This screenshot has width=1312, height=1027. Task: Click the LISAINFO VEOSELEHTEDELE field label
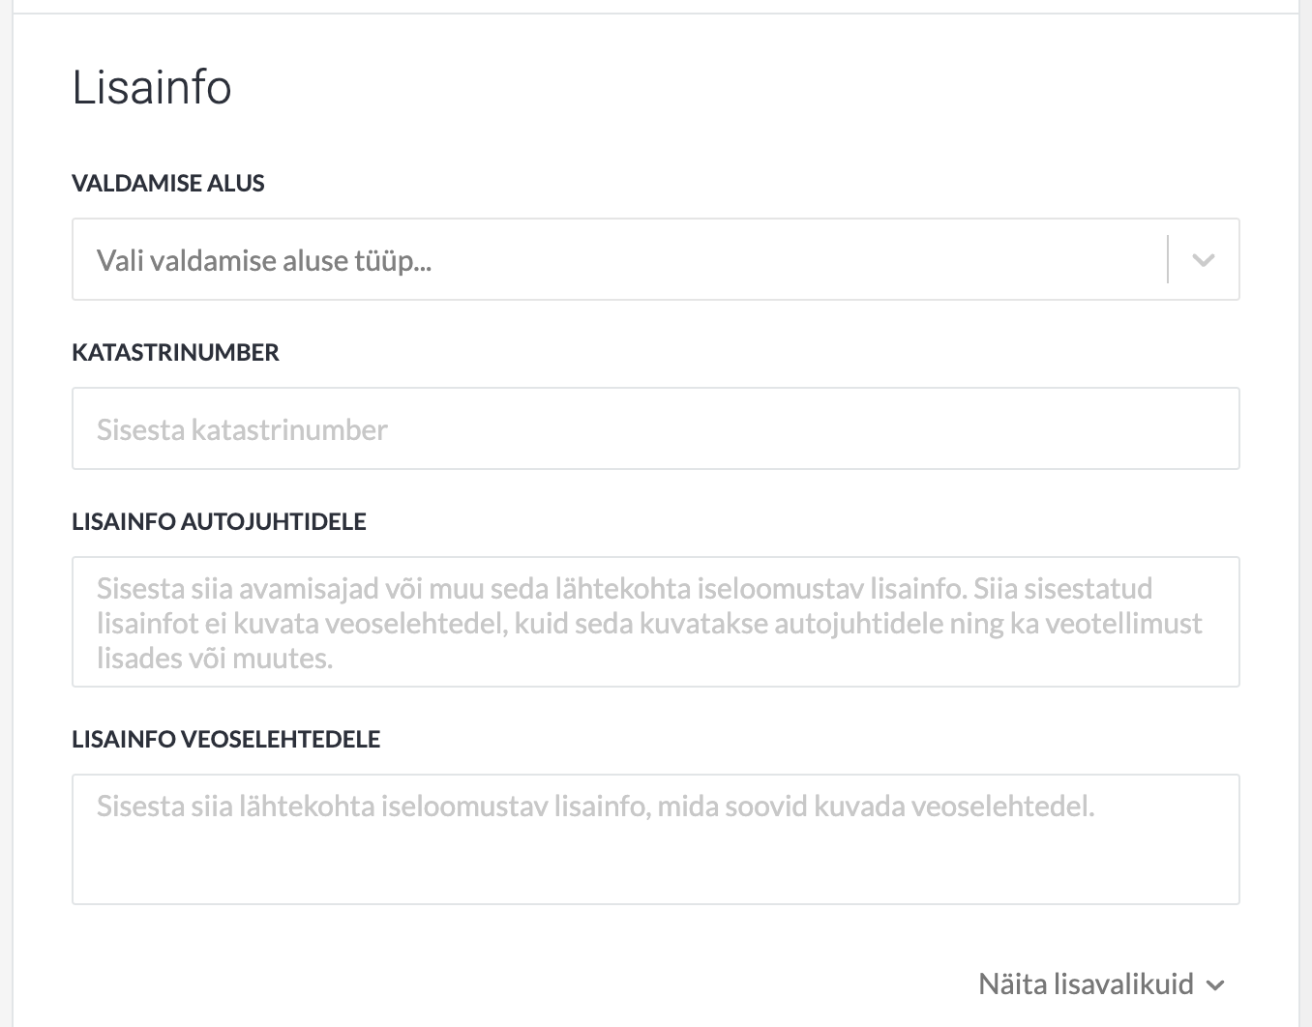pos(226,739)
